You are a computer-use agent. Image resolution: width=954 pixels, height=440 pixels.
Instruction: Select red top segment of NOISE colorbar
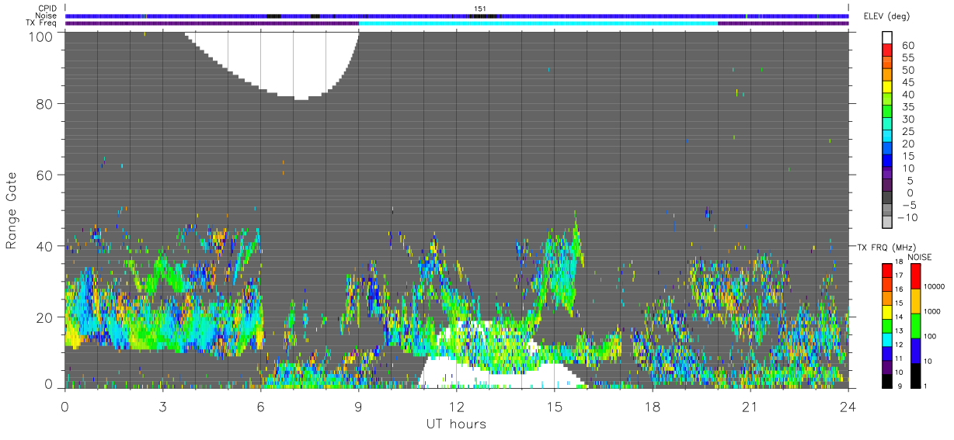915,275
